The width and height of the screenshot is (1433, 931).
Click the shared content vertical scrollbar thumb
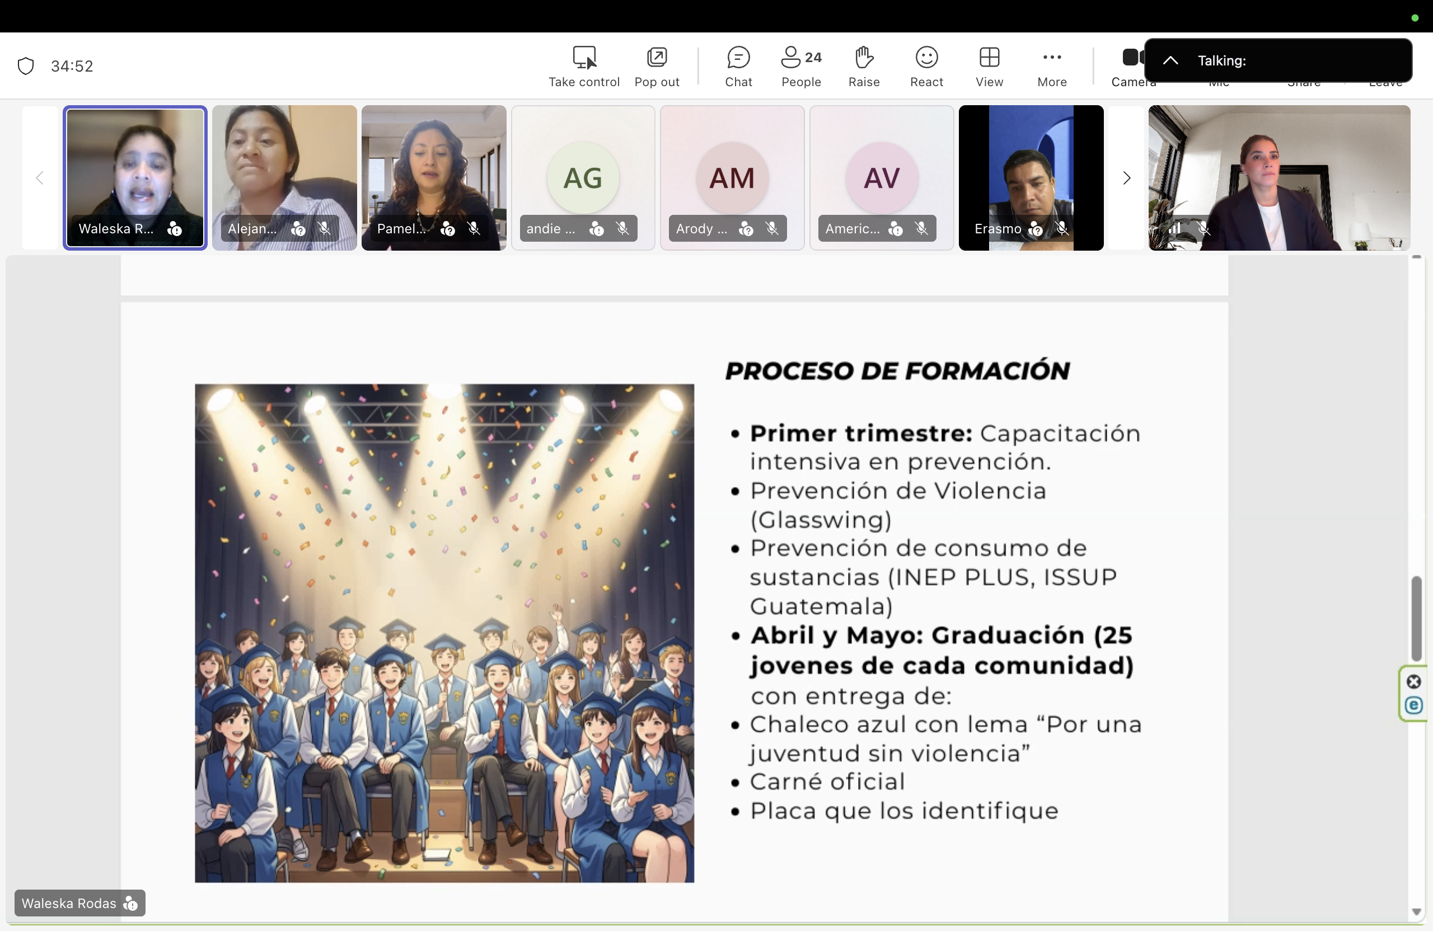[x=1416, y=618]
